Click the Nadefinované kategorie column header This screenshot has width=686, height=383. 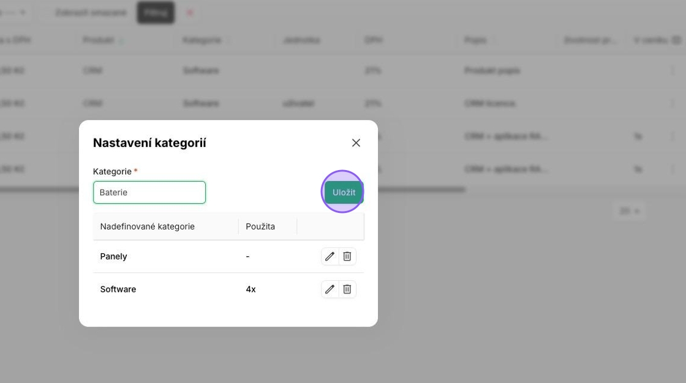pos(148,226)
